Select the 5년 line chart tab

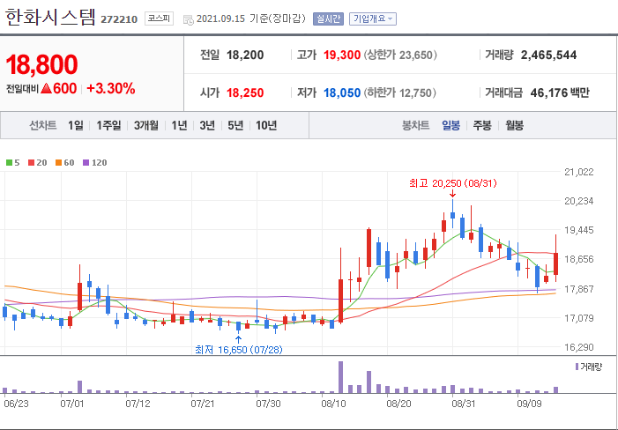[235, 126]
